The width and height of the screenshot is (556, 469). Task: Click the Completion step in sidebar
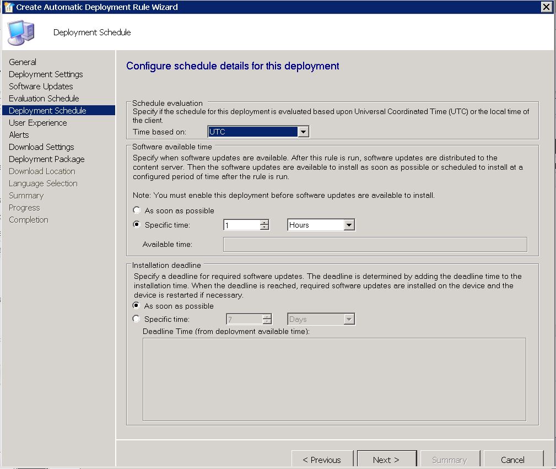click(x=28, y=219)
